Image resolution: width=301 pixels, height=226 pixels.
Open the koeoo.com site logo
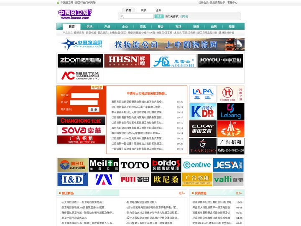(x=75, y=14)
